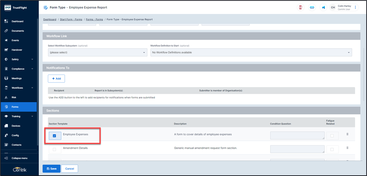
Task: Uncheck the Employee Expenses section checkbox
Action: [x=55, y=136]
